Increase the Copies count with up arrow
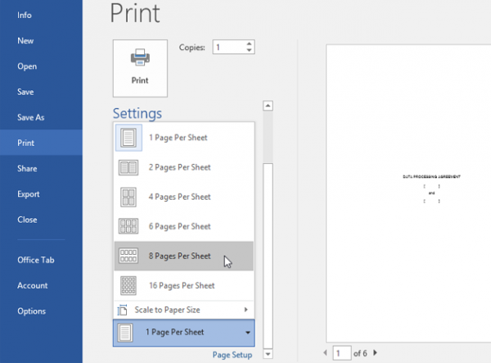This screenshot has height=363, width=491. pos(249,44)
